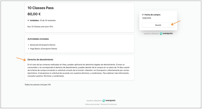Click the calendar icon beside Fecha de compra

[x=143, y=15]
